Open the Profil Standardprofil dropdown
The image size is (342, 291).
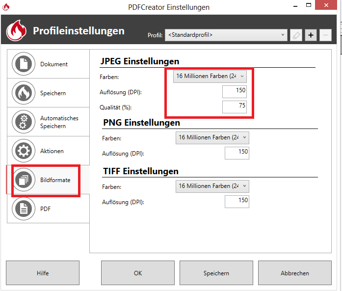226,35
